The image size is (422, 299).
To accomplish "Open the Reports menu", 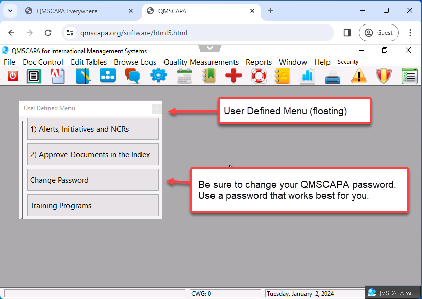I will click(259, 62).
